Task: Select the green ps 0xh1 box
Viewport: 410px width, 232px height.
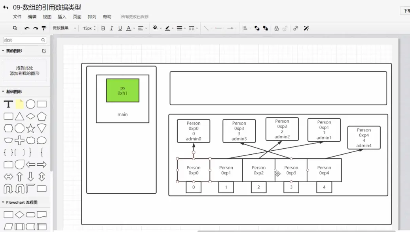Action: coord(123,90)
